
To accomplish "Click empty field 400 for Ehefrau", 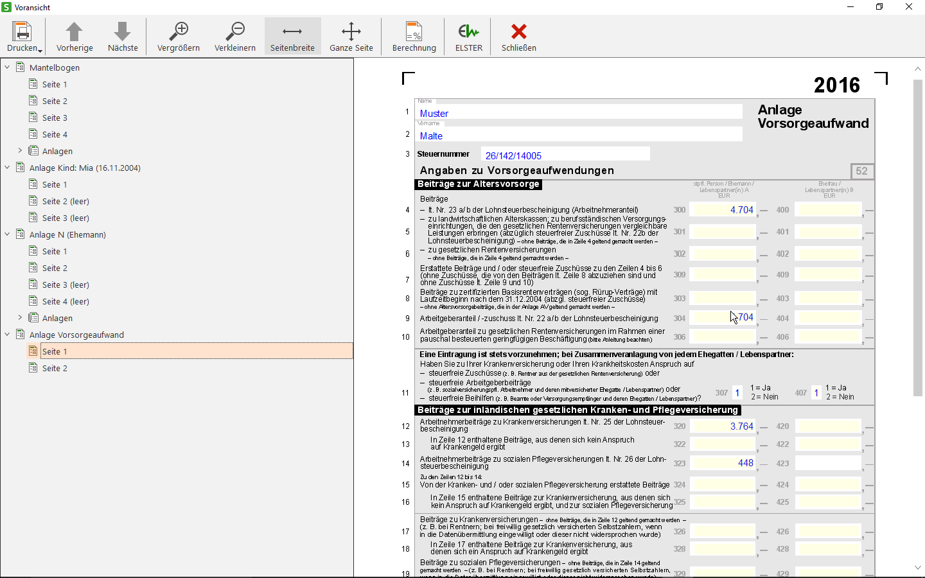I will [x=828, y=210].
